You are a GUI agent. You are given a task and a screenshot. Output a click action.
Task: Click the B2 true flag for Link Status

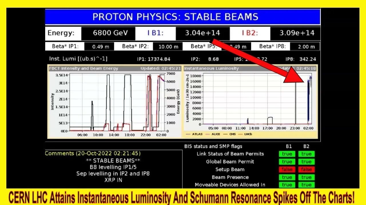306,154
